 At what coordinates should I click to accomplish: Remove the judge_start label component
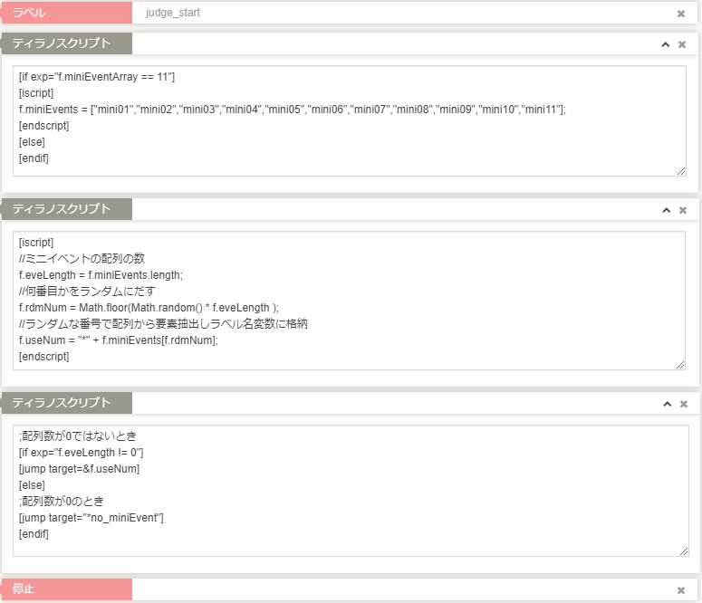point(681,14)
